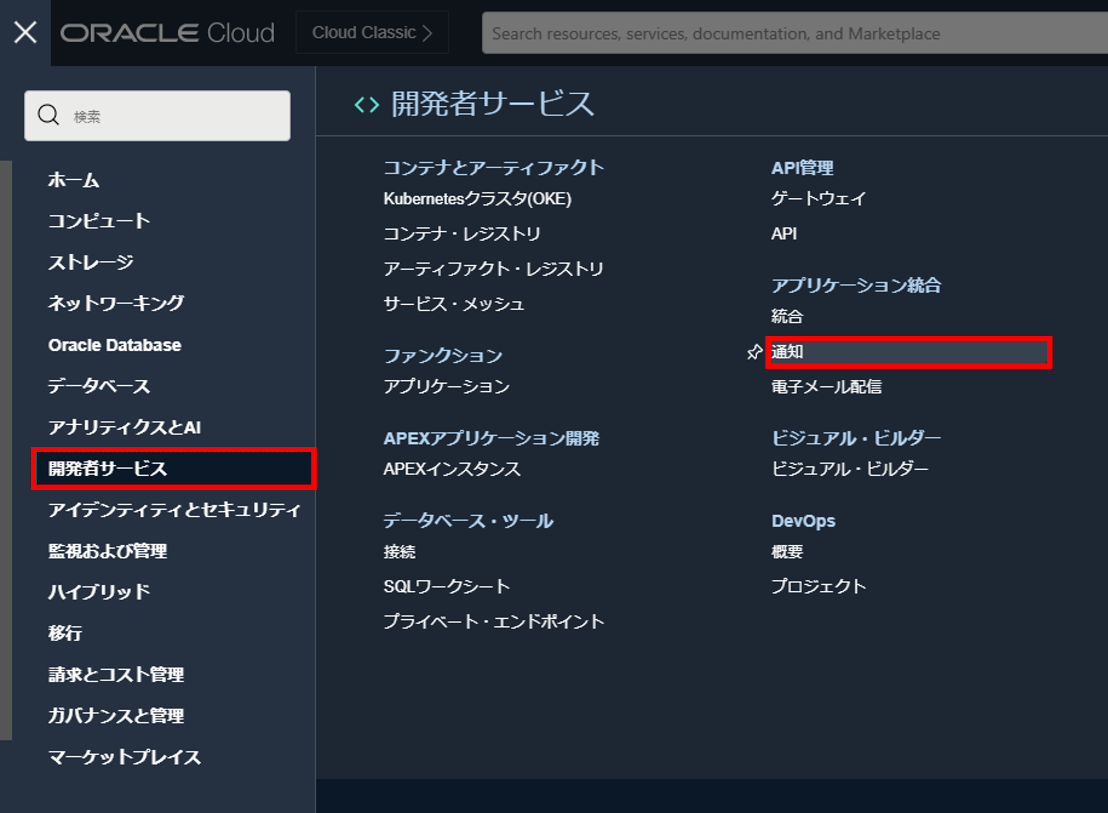Click the 検索 menu search field

tap(158, 116)
